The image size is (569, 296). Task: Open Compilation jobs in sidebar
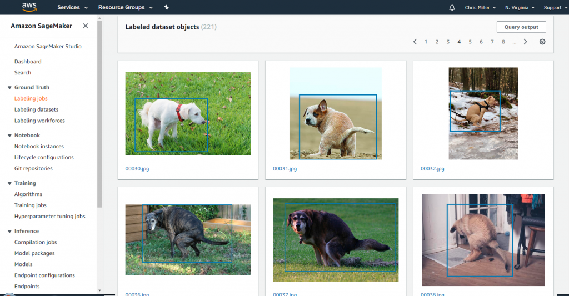(36, 242)
